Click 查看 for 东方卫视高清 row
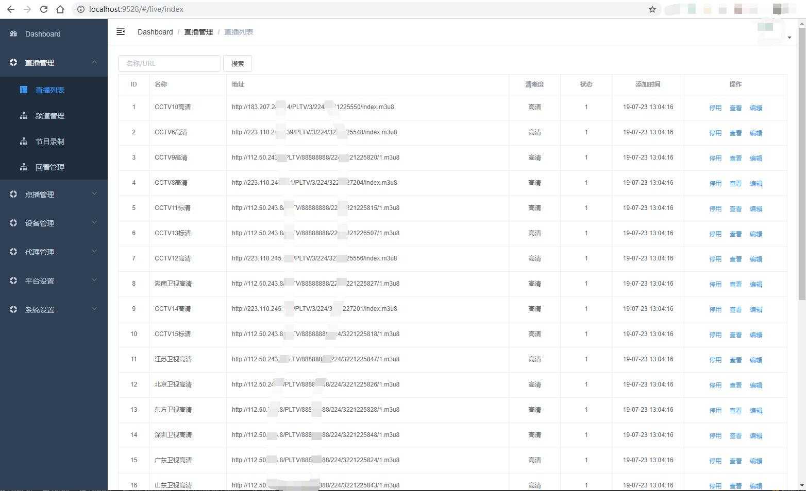This screenshot has width=806, height=491. [x=735, y=410]
